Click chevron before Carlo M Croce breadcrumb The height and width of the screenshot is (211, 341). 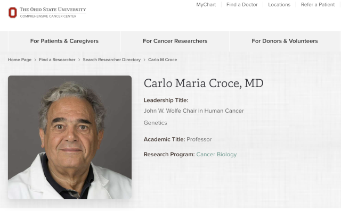(x=144, y=60)
